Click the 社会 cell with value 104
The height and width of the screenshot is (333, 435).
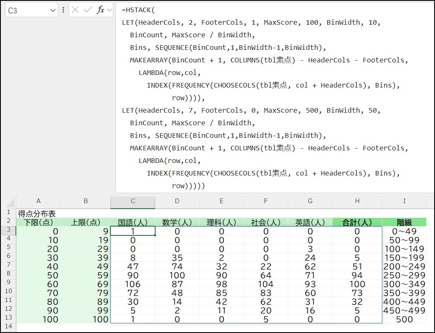(266, 284)
